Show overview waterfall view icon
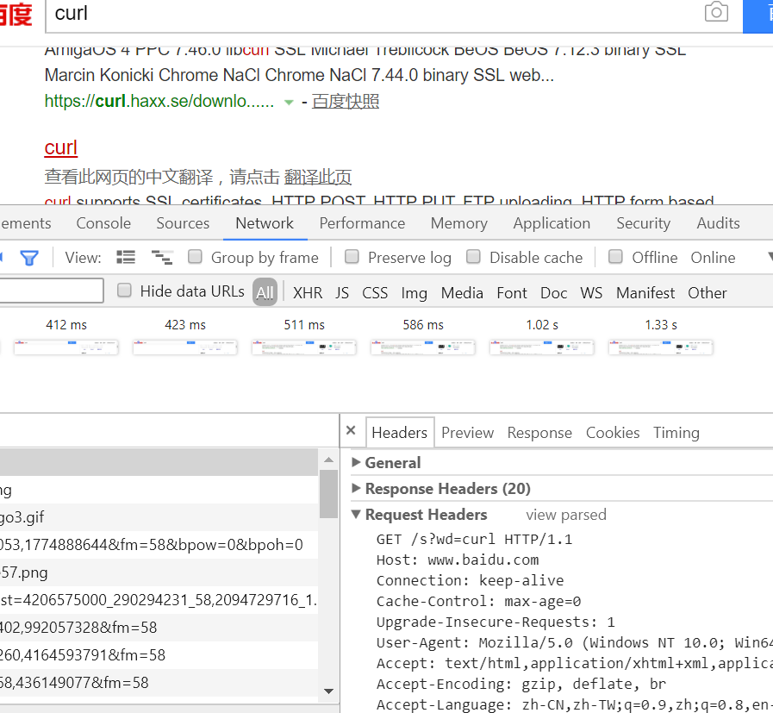This screenshot has height=713, width=773. tap(162, 257)
